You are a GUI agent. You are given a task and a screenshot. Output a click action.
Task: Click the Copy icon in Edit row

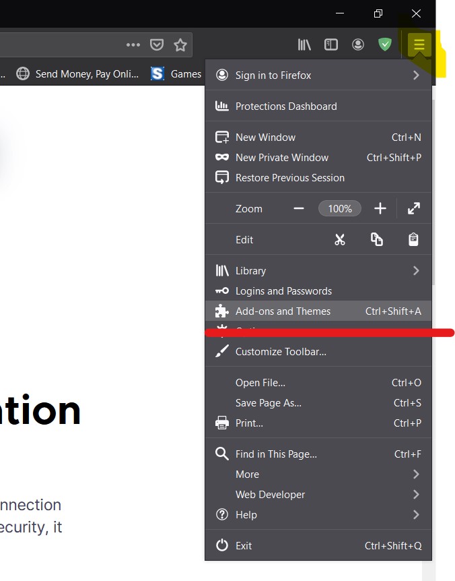click(377, 240)
